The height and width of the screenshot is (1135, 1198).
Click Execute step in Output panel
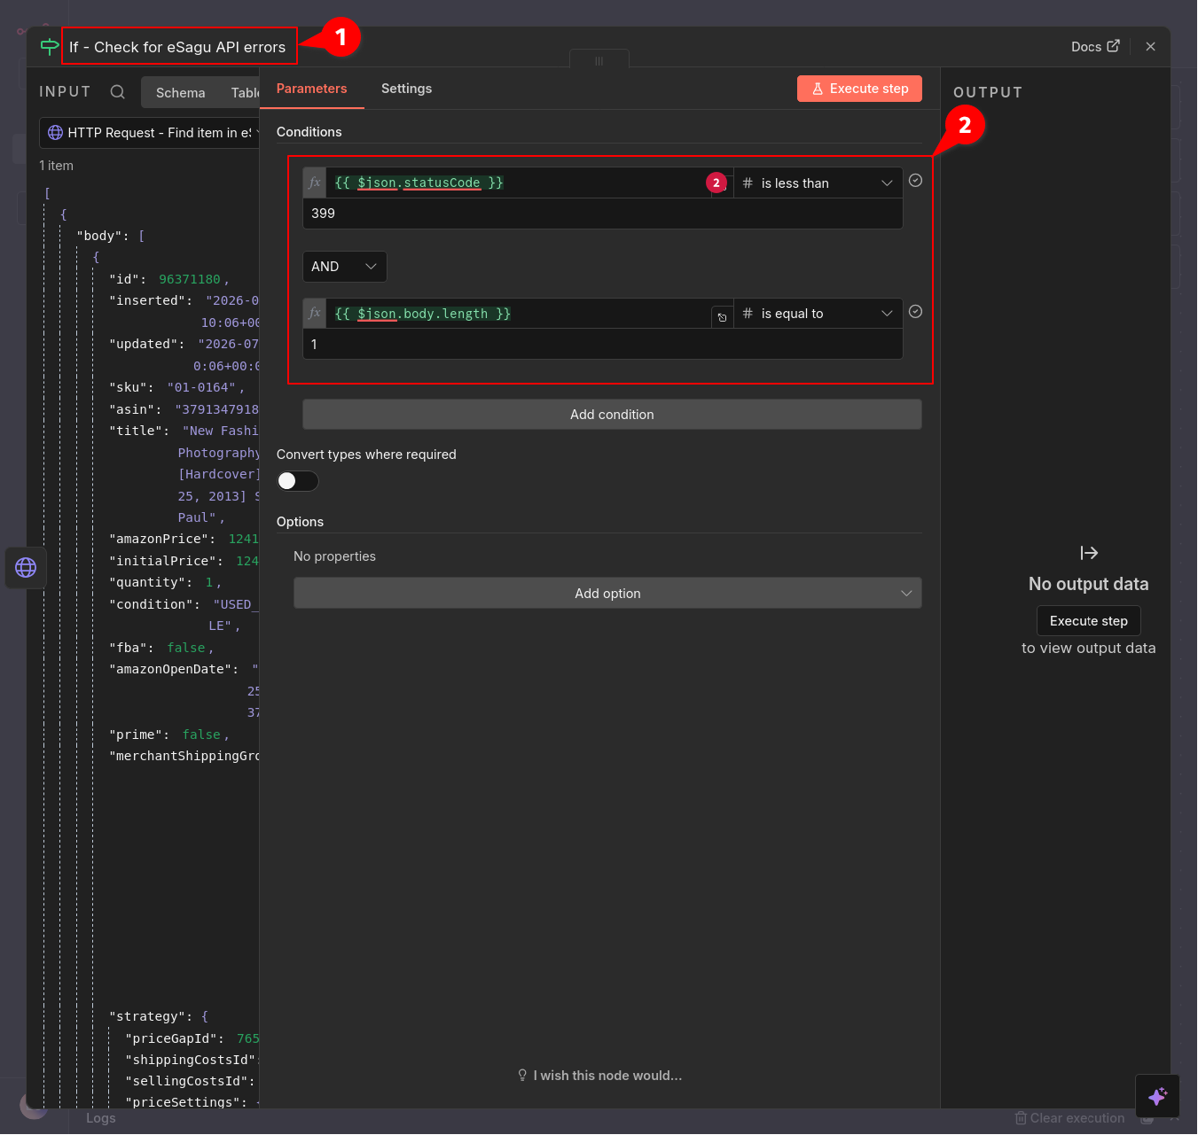[1089, 621]
